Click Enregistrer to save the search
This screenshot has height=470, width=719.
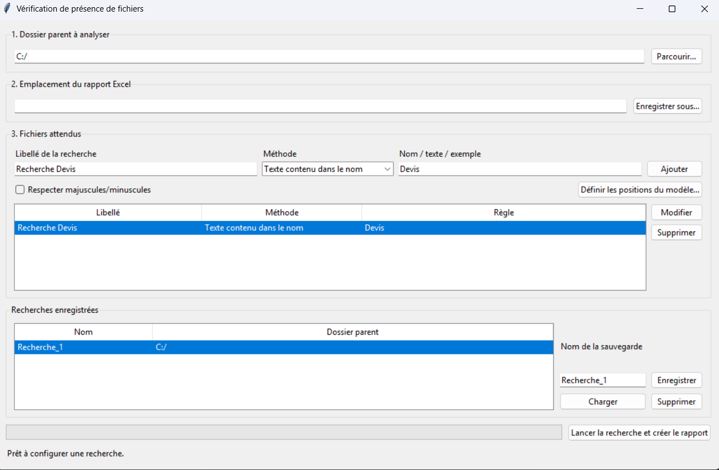[676, 380]
